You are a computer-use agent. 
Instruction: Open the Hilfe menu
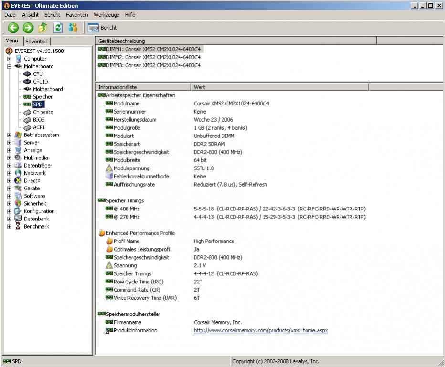click(130, 15)
